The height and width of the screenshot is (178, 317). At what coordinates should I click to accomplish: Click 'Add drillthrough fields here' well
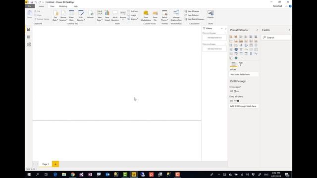(x=244, y=106)
